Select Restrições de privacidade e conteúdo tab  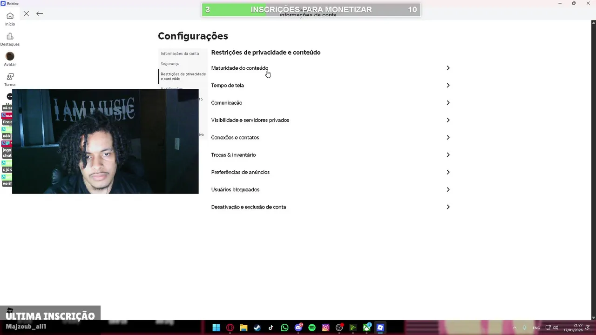pyautogui.click(x=183, y=76)
